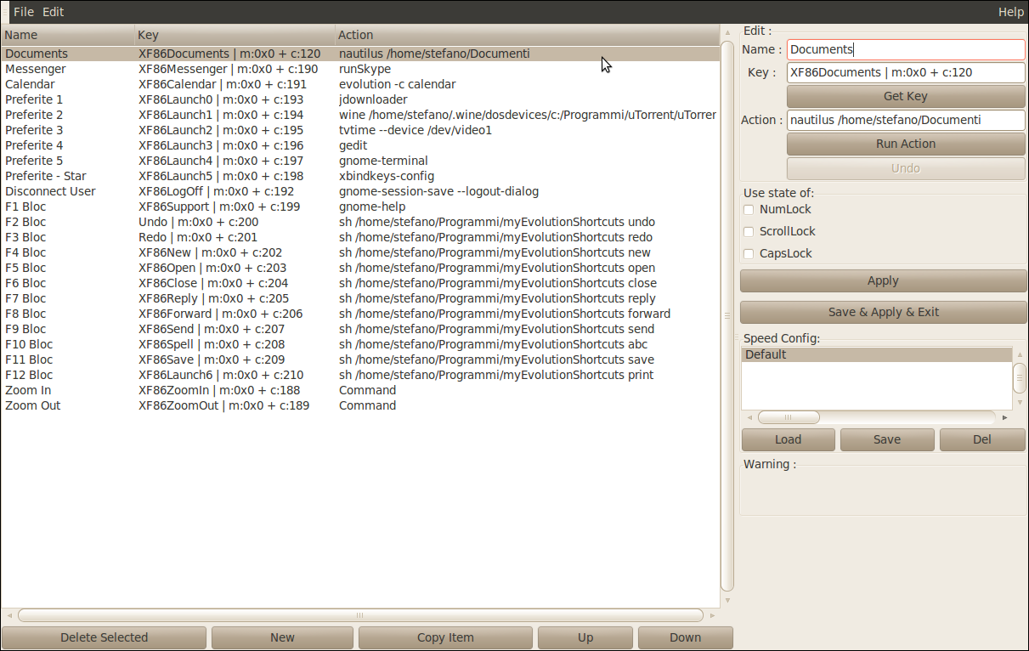Load the selected speed config
Viewport: 1029px width, 651px height.
point(788,439)
